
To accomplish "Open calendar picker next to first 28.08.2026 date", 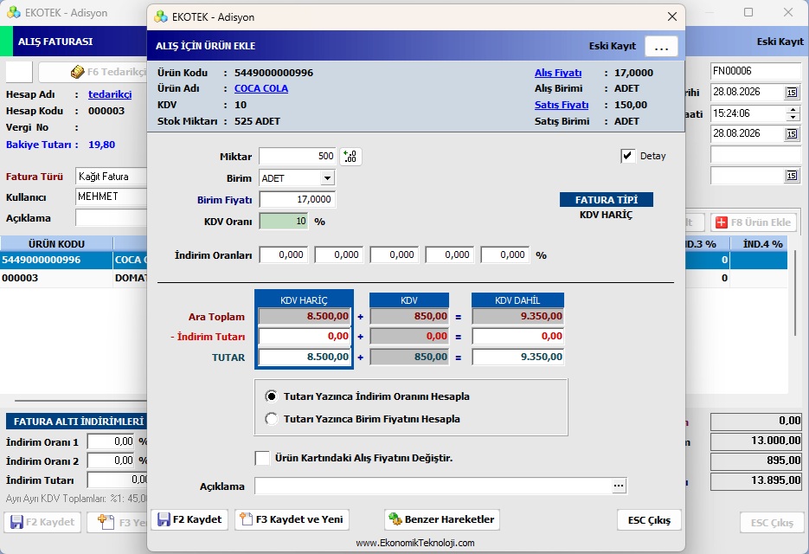I will pos(792,93).
